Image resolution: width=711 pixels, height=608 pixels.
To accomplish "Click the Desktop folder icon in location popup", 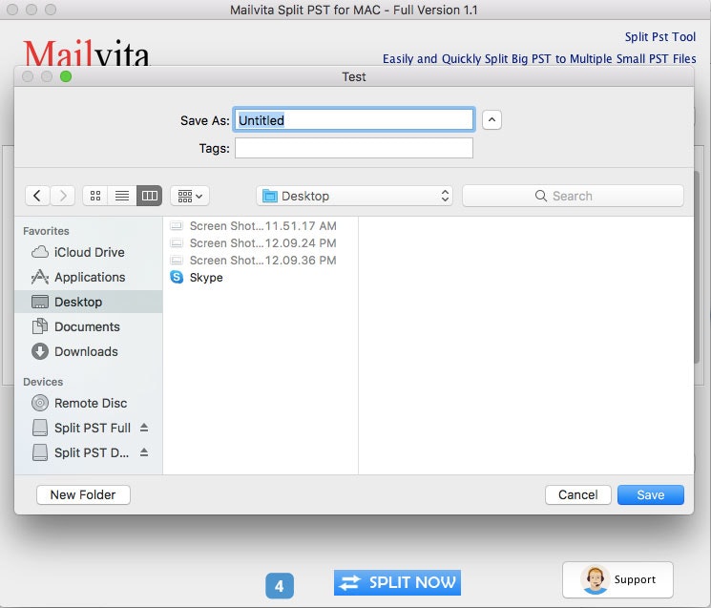I will pyautogui.click(x=270, y=196).
